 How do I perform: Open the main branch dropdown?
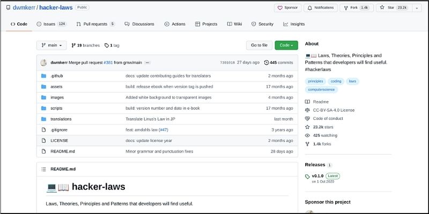[51, 45]
